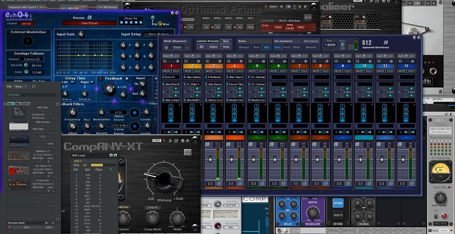Open the Midi Channel Omni selector in S12
This screenshot has height=234, width=455.
(177, 47)
